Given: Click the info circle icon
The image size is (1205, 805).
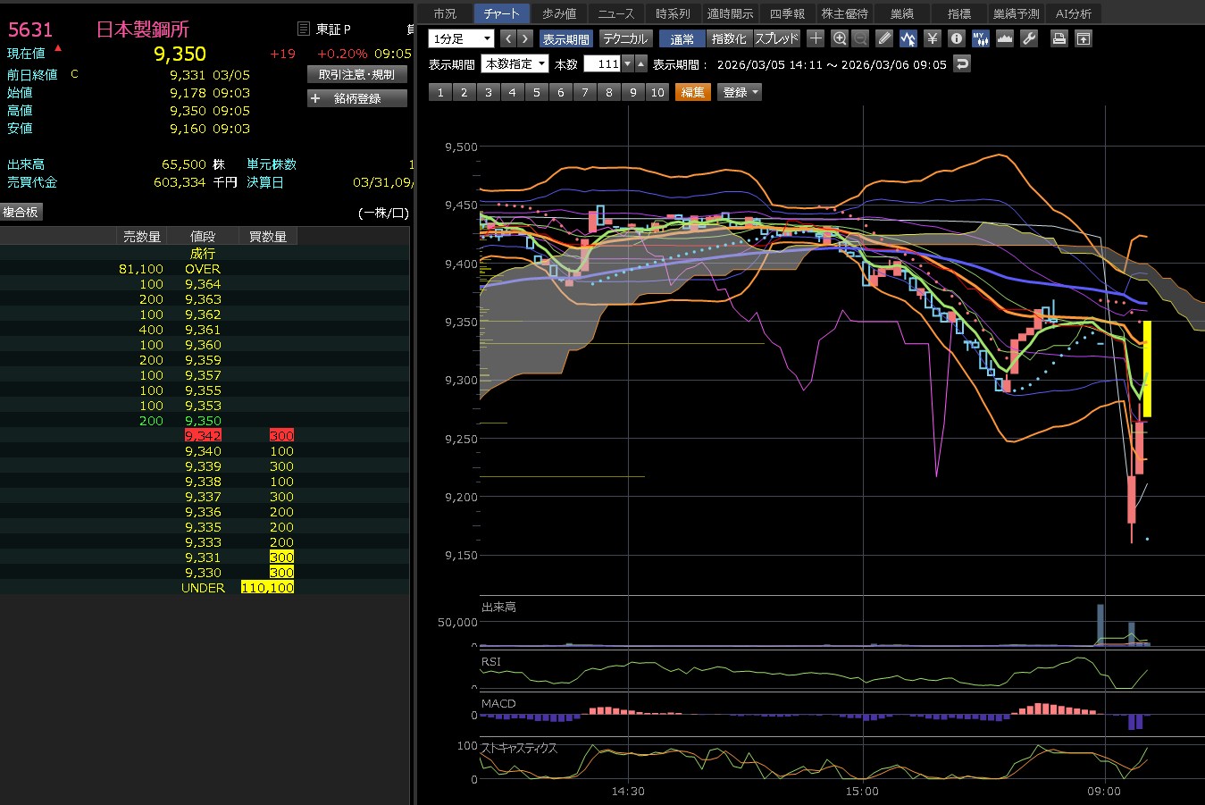Looking at the screenshot, I should [x=957, y=38].
